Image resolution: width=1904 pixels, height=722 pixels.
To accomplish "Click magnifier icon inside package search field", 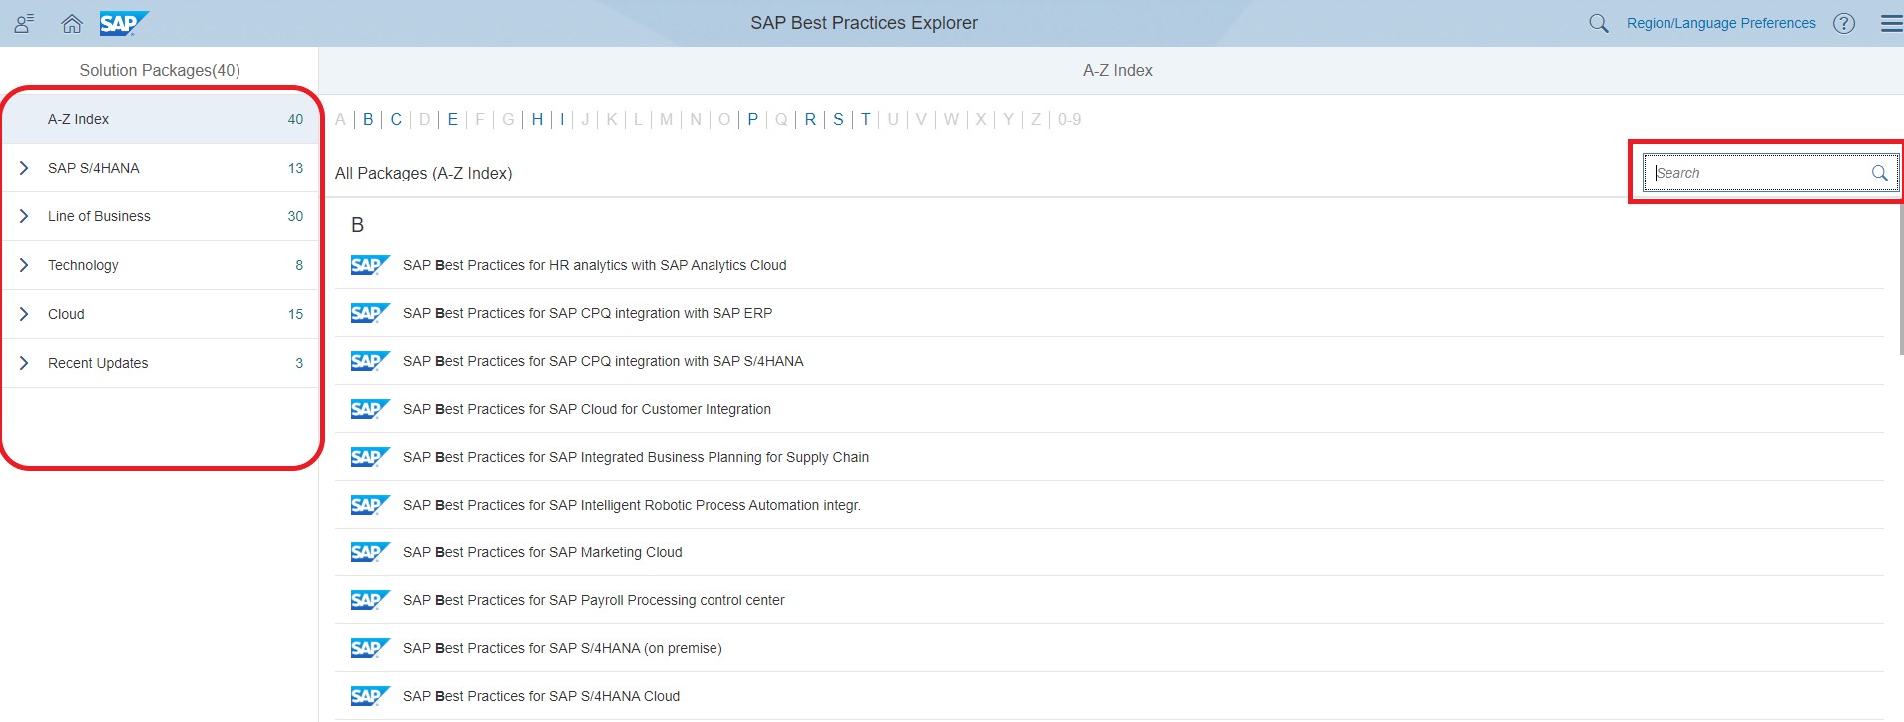I will (x=1879, y=173).
